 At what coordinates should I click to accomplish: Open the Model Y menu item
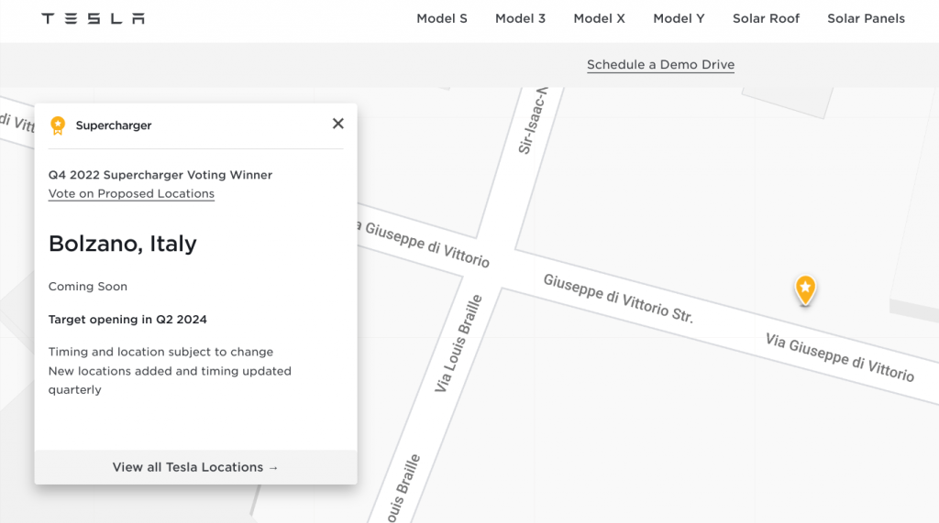[x=679, y=18]
